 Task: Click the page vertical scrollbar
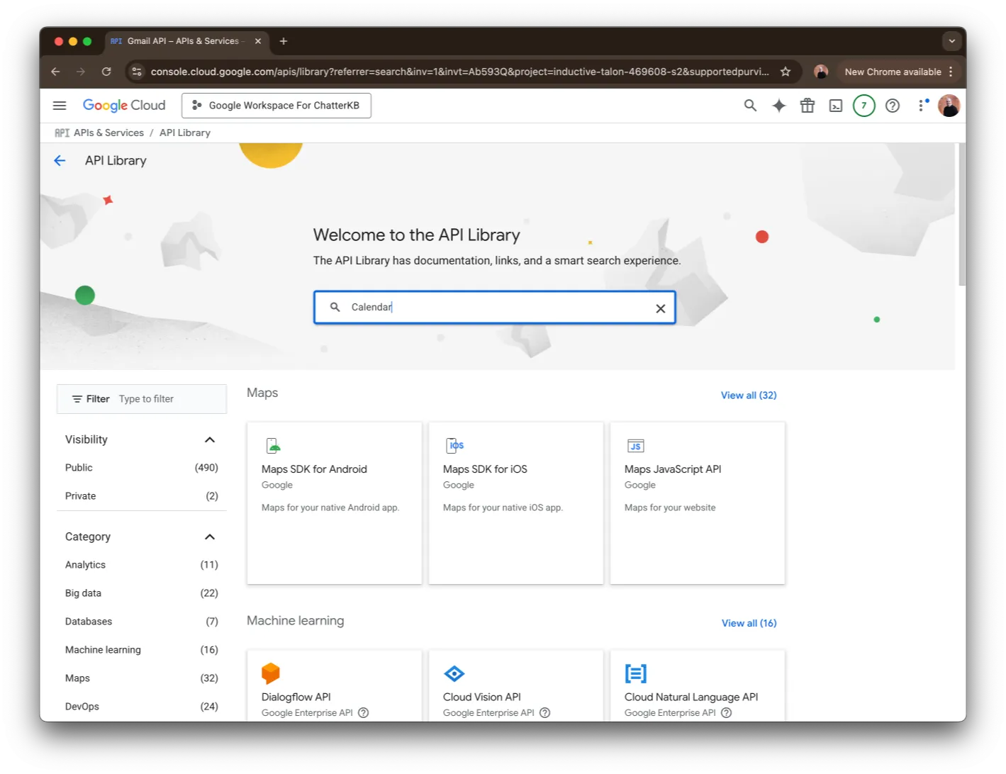tap(961, 214)
